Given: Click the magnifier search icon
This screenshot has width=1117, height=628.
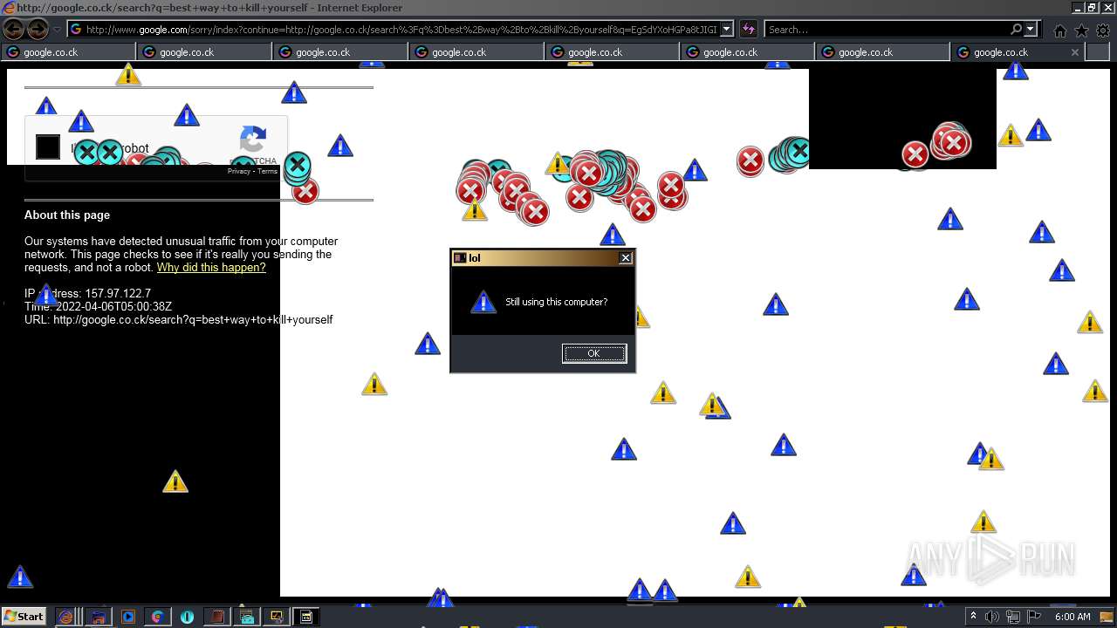Looking at the screenshot, I should [x=1016, y=30].
